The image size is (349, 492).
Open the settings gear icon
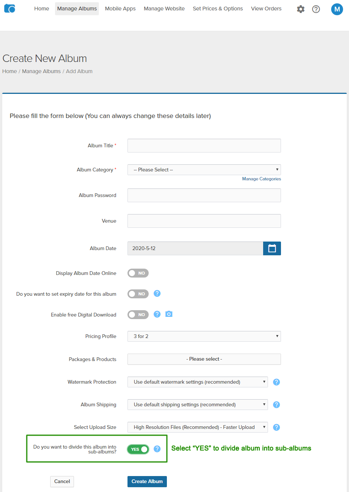click(301, 9)
